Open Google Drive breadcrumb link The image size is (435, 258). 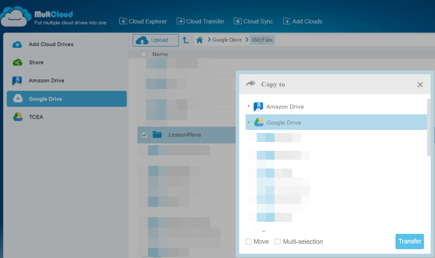click(227, 40)
